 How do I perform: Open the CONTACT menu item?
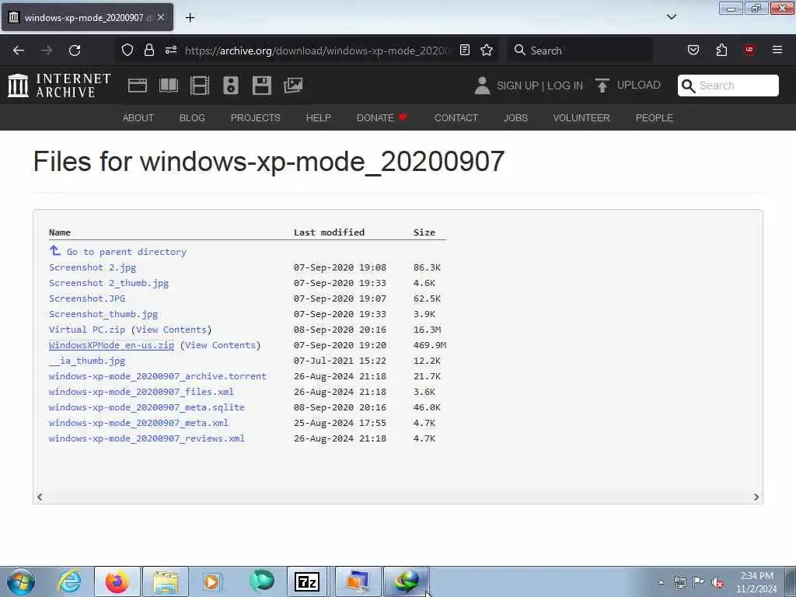(x=456, y=118)
